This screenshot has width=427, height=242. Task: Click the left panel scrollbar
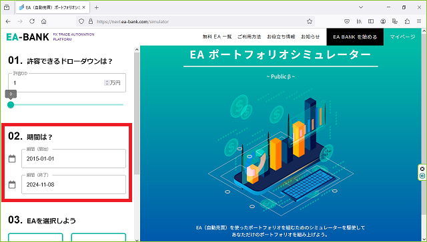137,114
